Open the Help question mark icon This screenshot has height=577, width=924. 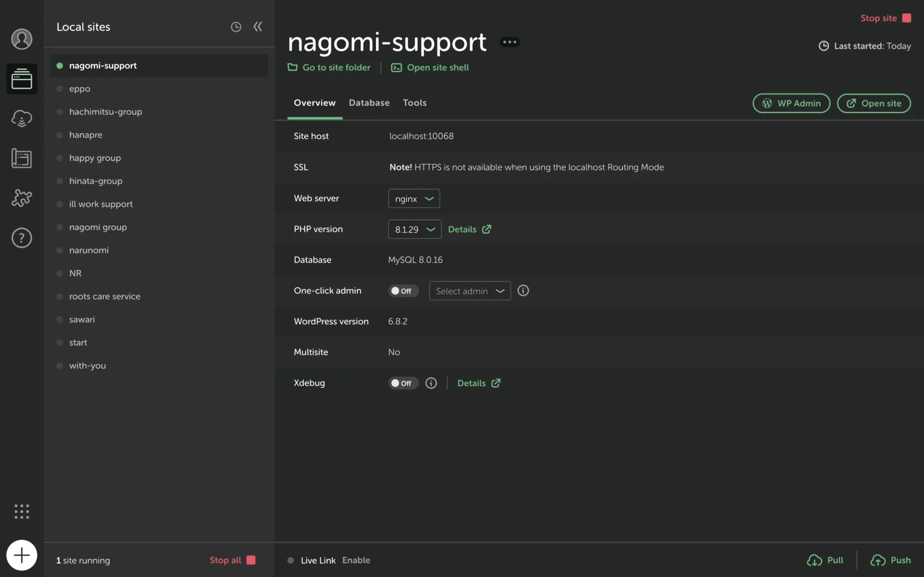pos(21,238)
